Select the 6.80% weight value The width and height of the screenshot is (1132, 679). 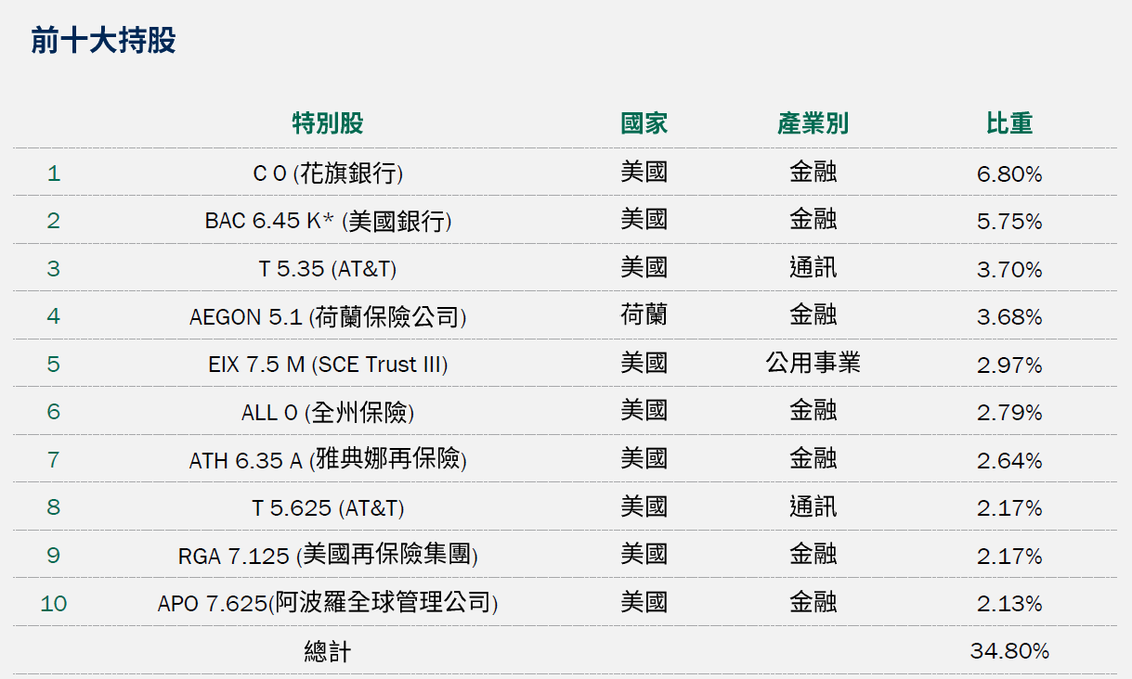1009,174
